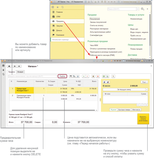Click the red X clear receipt icon
Screen dimensions: 154x160
98,76
